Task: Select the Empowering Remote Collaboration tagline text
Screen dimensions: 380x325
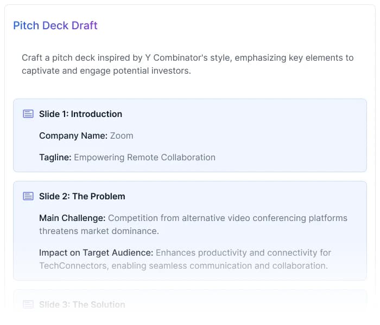Action: (144, 157)
